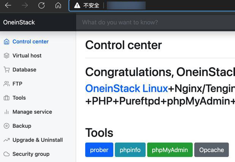The height and width of the screenshot is (162, 235).
Task: Click the Opcache button
Action: (211, 150)
